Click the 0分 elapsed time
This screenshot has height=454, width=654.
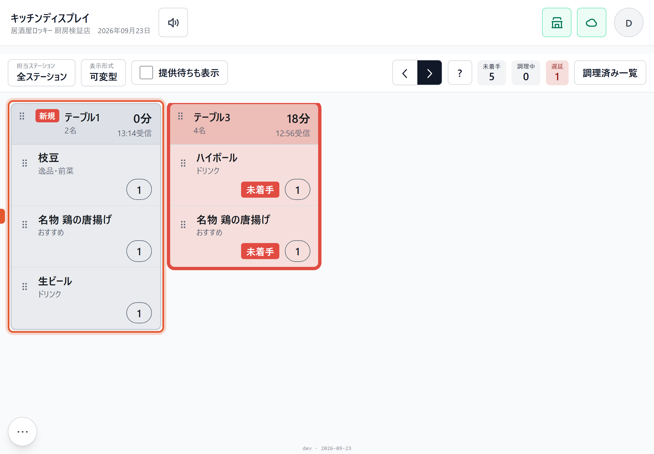pyautogui.click(x=142, y=118)
